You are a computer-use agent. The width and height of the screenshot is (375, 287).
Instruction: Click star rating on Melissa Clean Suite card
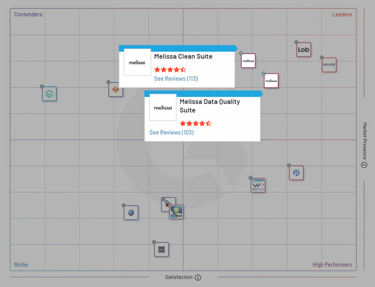tap(170, 70)
